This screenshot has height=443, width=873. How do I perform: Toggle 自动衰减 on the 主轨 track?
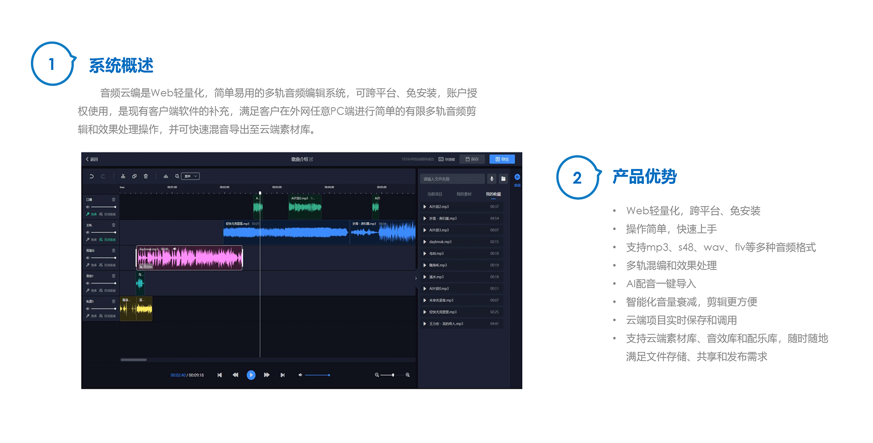pyautogui.click(x=107, y=239)
